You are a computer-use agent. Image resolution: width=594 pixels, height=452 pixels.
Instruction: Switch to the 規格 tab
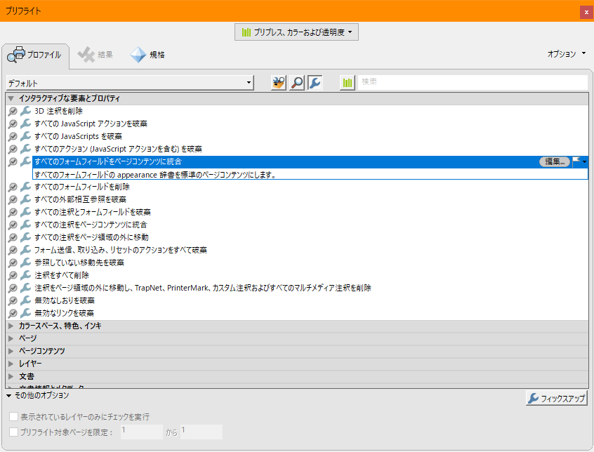point(148,54)
